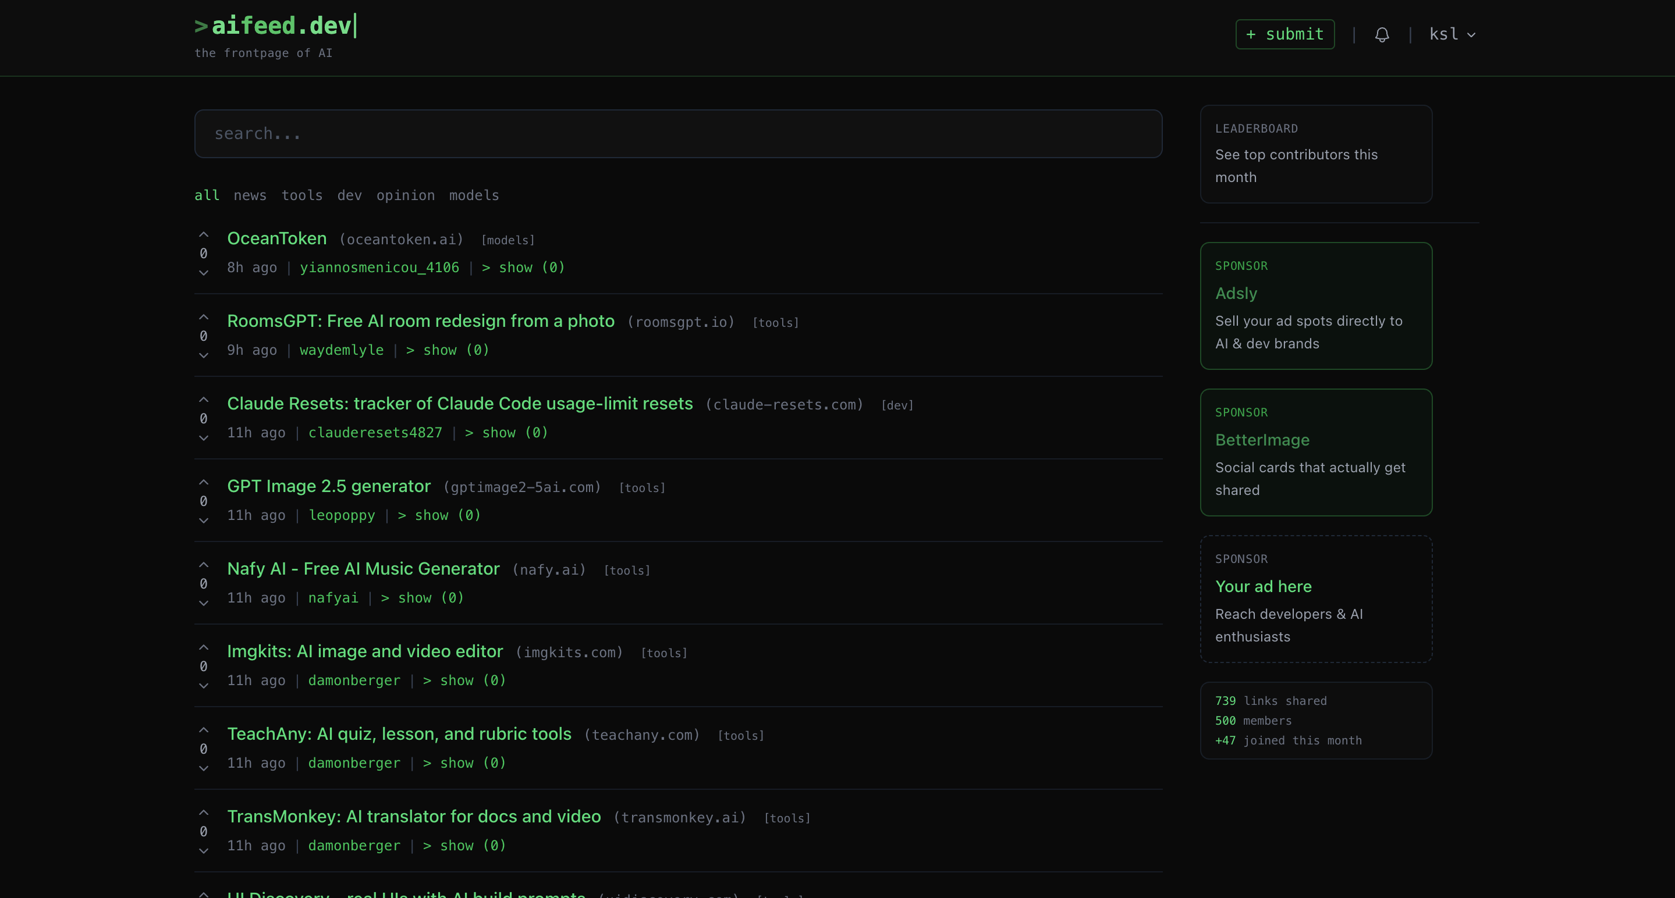Open the Leaderboard card
This screenshot has height=898, width=1675.
[x=1316, y=154]
